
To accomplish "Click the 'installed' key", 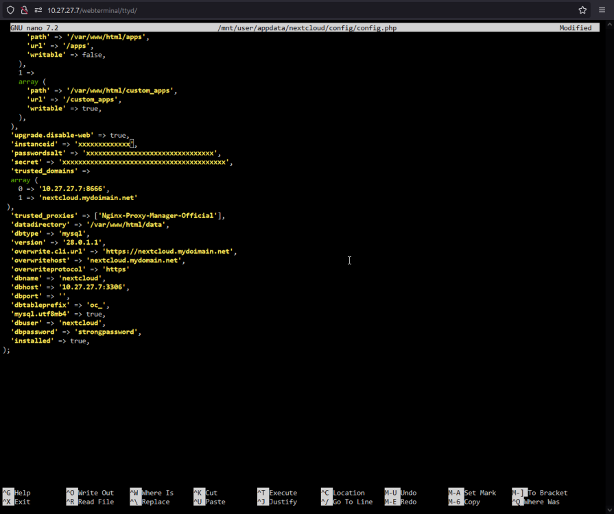I will tap(32, 341).
